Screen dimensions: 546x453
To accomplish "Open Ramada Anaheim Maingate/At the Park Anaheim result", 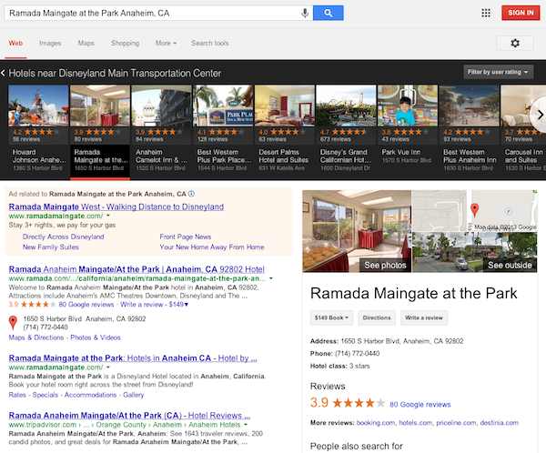I will coord(136,269).
